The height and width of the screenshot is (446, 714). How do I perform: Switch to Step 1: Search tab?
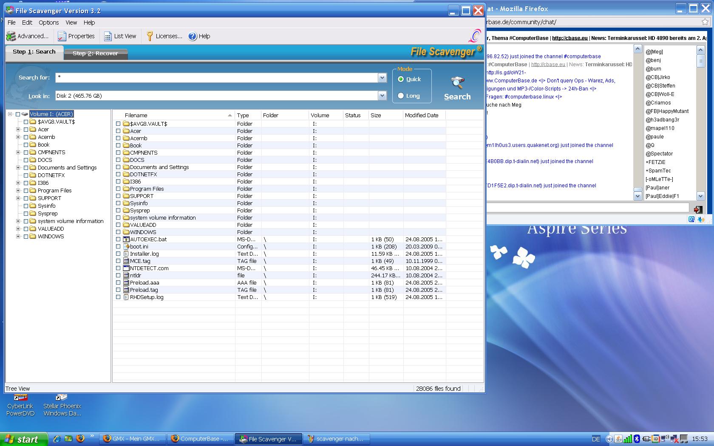[x=34, y=52]
